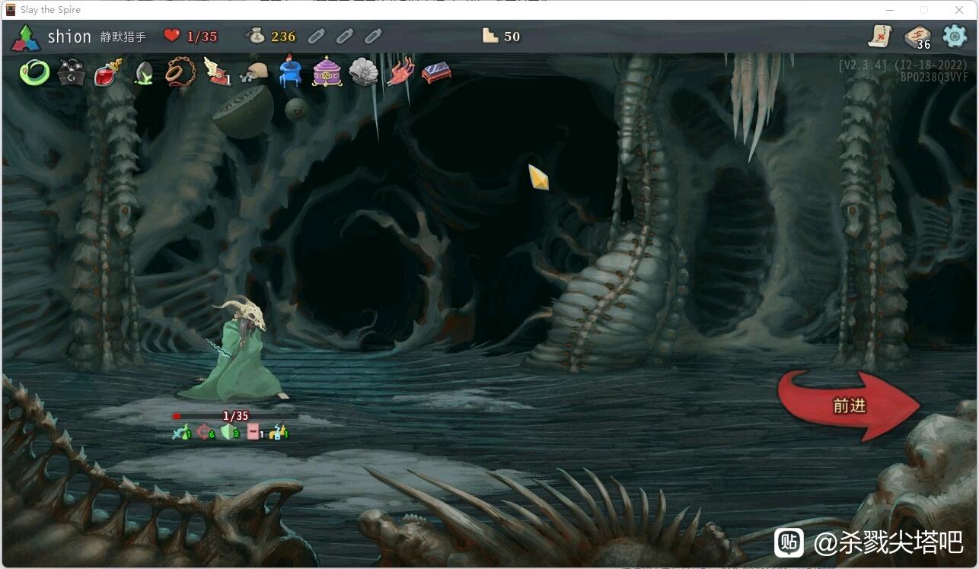Inspect the red blood vial relic
Viewport: 979px width, 569px height.
[x=107, y=73]
